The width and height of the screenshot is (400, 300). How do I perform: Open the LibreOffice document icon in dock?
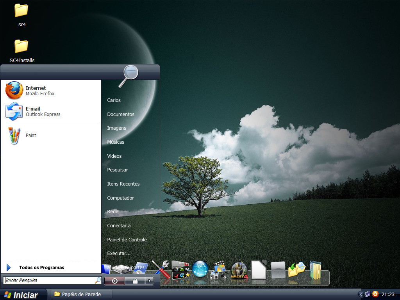[259, 270]
